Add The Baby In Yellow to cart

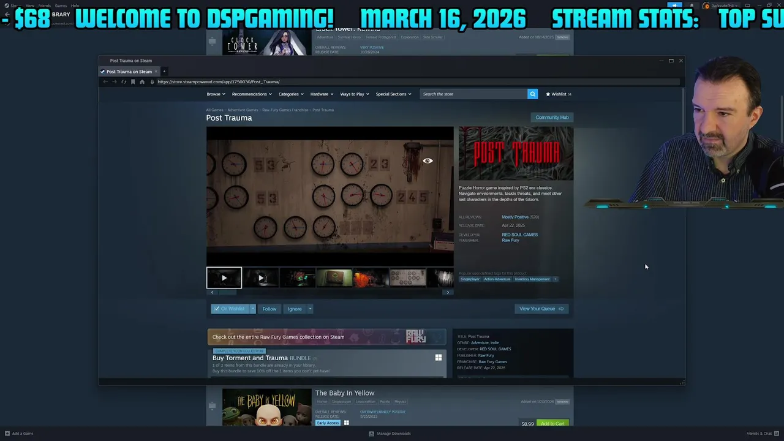(x=552, y=423)
